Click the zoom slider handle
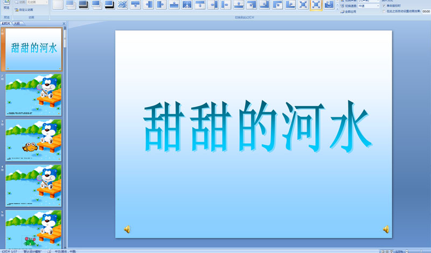The width and height of the screenshot is (431, 253). 421,251
